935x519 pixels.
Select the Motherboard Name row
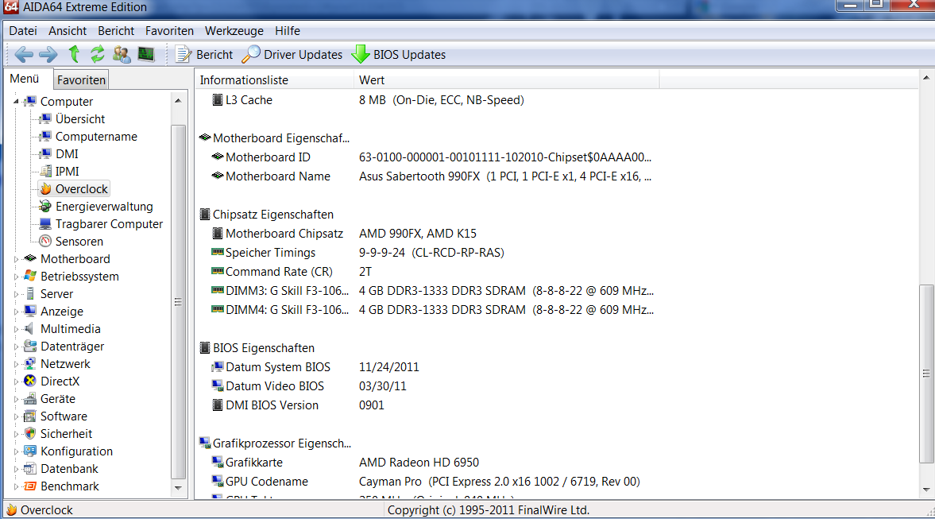tap(431, 176)
